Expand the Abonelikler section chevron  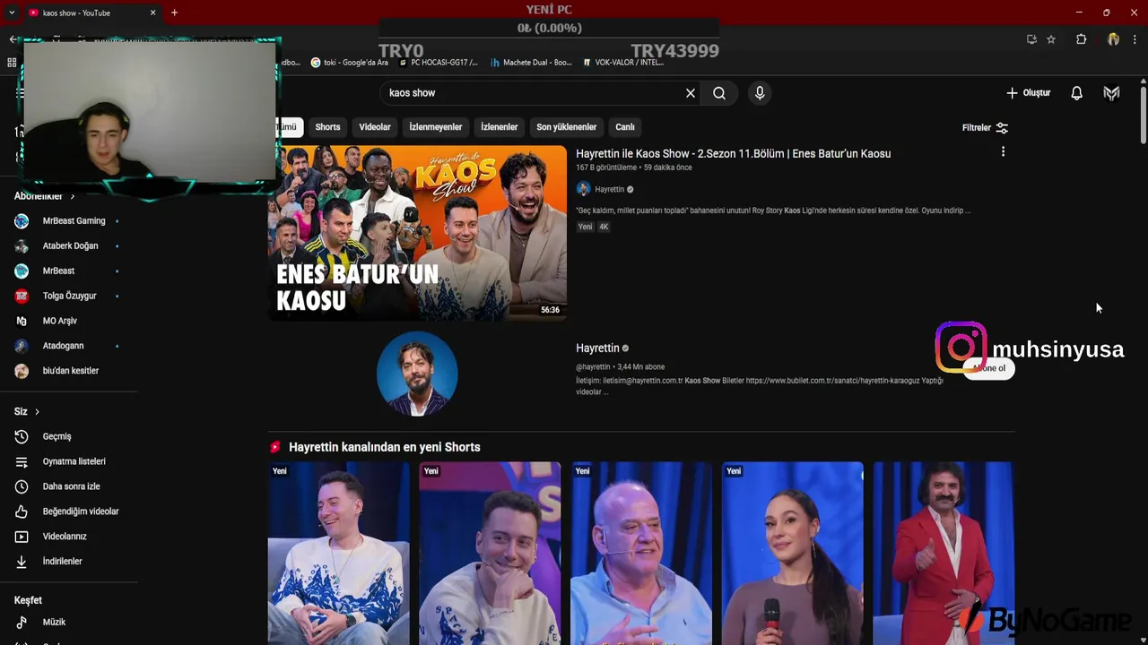click(73, 196)
